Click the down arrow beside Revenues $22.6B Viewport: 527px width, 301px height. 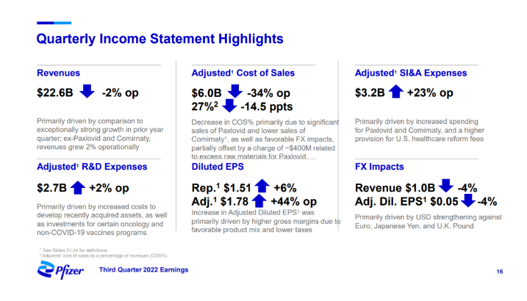(86, 93)
